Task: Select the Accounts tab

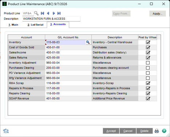Action: 58,24
